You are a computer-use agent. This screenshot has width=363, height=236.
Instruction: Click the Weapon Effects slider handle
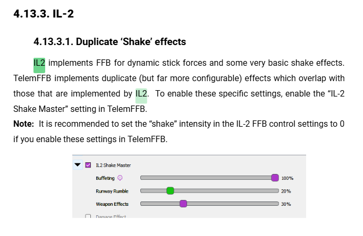(183, 204)
